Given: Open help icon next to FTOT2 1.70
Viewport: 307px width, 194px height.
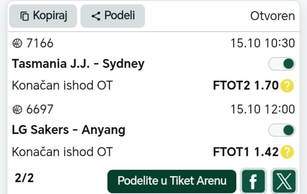Looking at the screenshot, I should pyautogui.click(x=287, y=86).
